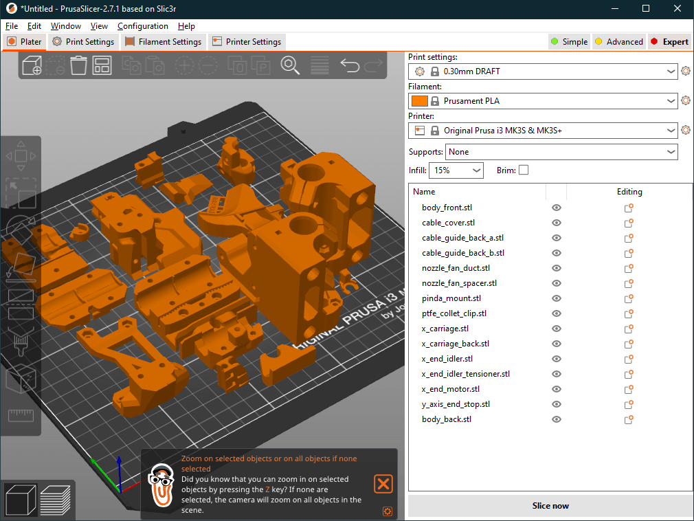694x521 pixels.
Task: Click the Undo arrow icon
Action: (350, 66)
